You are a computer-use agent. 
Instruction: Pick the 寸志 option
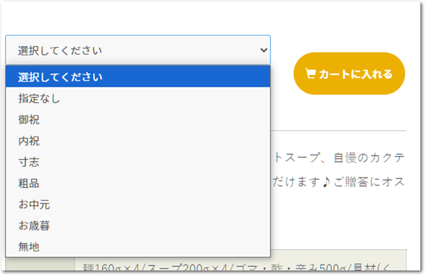137,163
